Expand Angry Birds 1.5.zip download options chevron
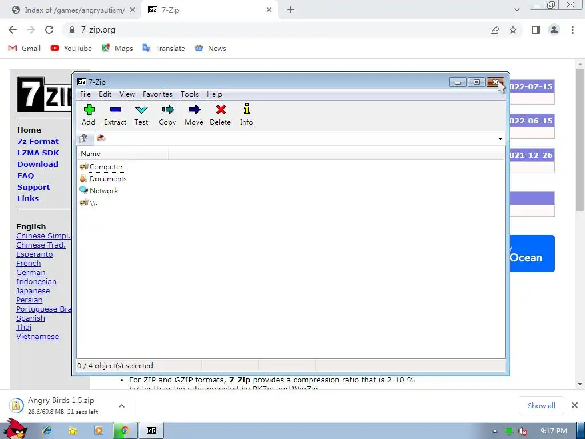The height and width of the screenshot is (439, 585). click(x=122, y=406)
